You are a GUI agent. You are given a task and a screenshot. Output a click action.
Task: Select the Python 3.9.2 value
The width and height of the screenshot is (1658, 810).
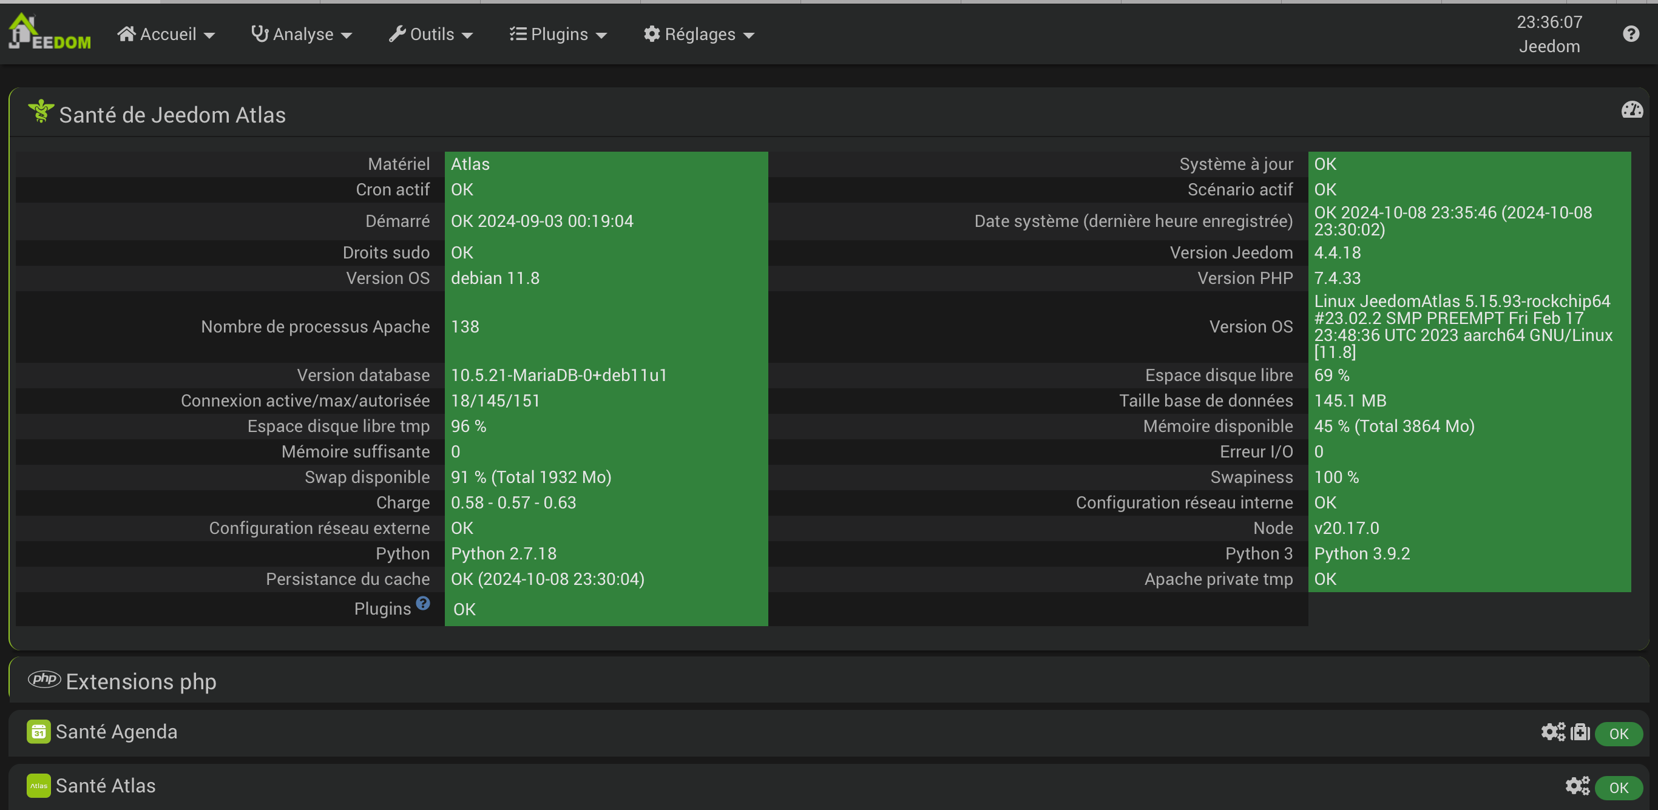pyautogui.click(x=1362, y=554)
